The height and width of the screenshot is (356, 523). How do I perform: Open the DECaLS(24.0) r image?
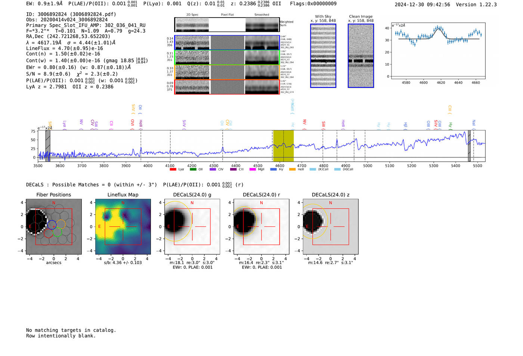coord(261,226)
